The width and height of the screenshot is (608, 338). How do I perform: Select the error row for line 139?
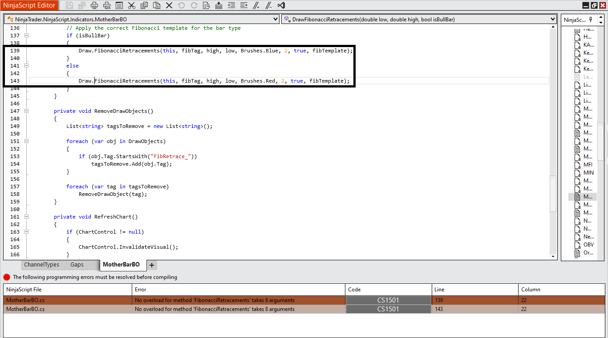coord(304,300)
